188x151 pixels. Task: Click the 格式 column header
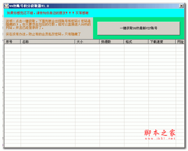[136, 42]
